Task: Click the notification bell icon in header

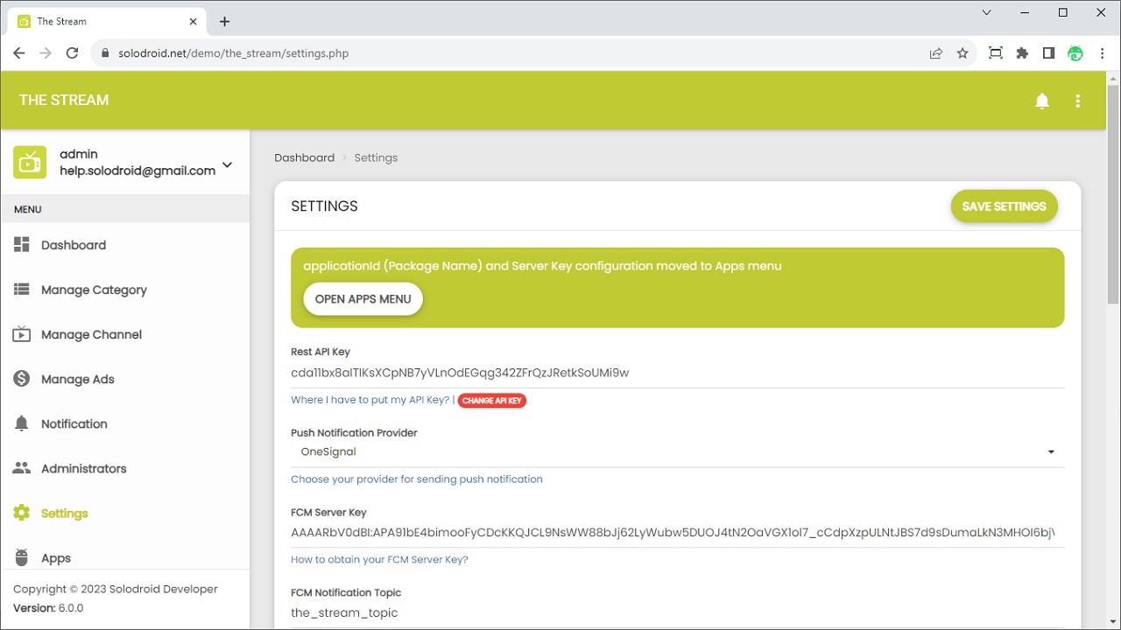Action: click(x=1042, y=101)
